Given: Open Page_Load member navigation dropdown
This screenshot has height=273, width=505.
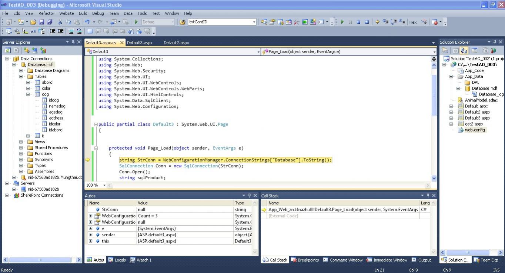Looking at the screenshot, I should click(434, 51).
